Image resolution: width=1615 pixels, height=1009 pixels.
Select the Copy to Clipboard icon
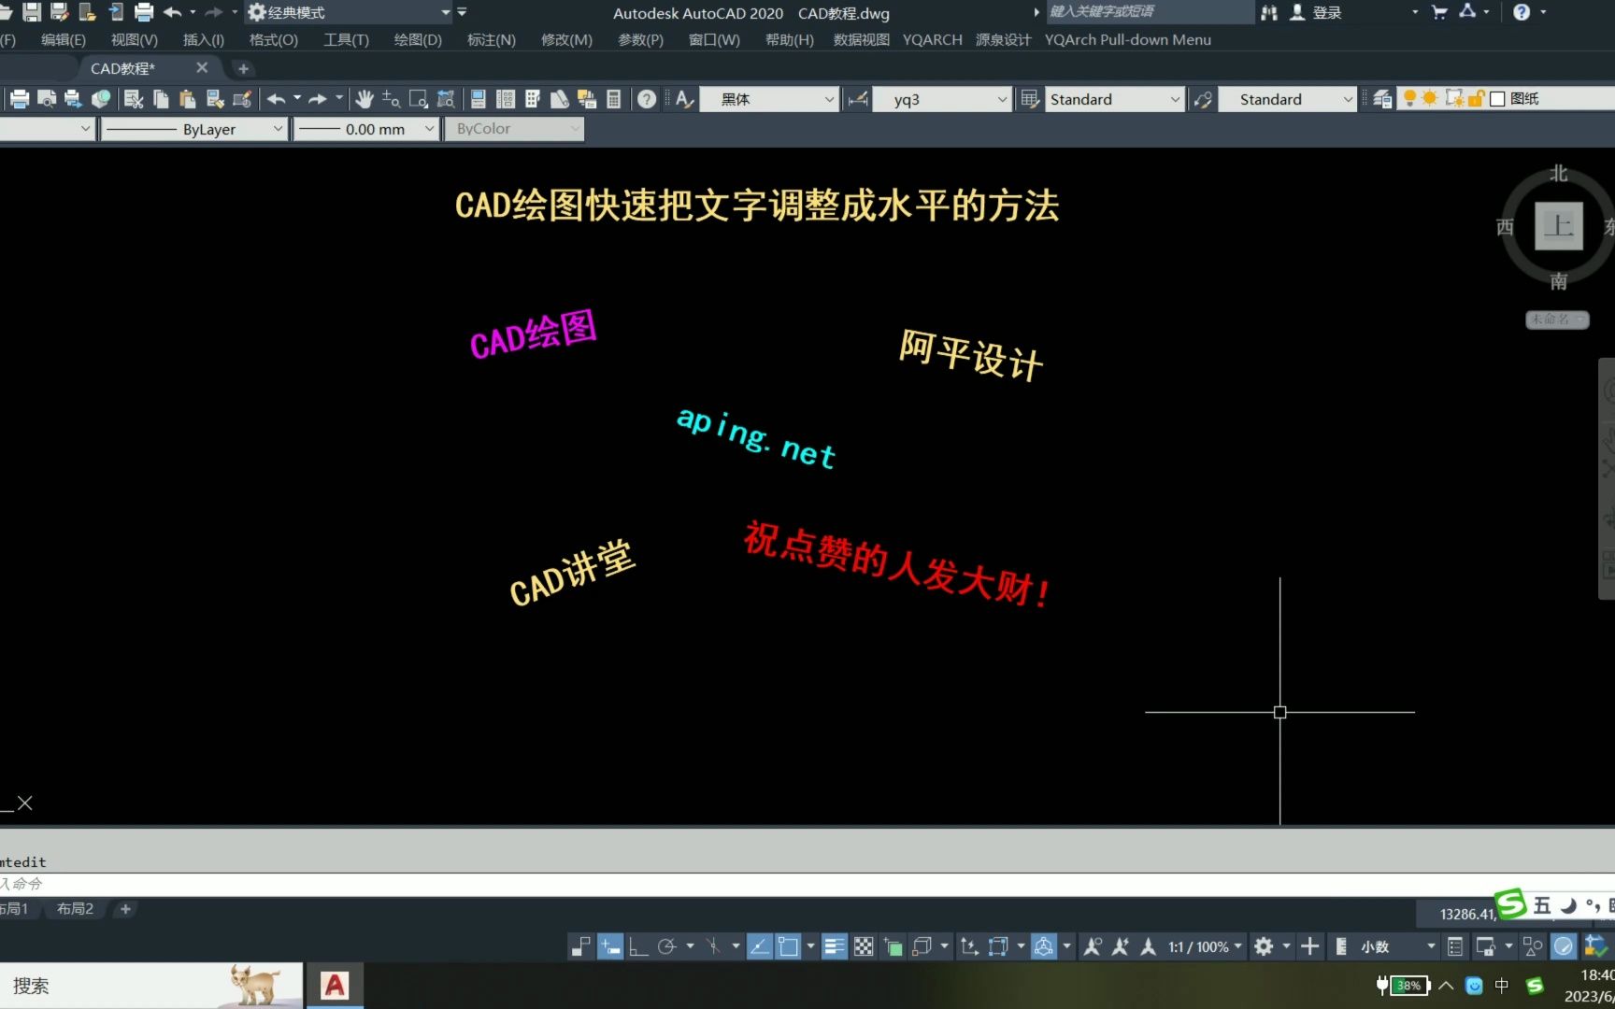(160, 98)
